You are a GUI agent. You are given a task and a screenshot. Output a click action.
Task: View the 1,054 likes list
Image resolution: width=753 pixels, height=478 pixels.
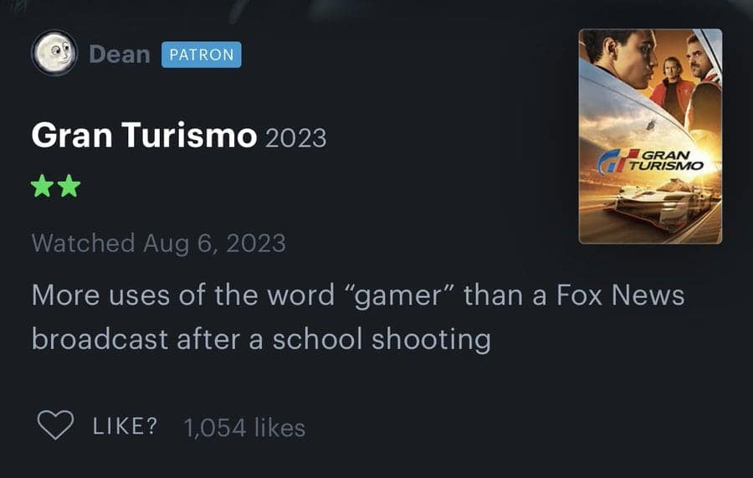(x=244, y=427)
